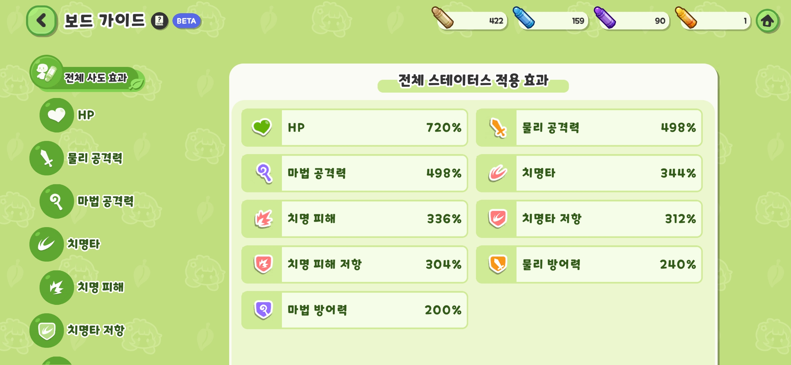Click the HP 720% stat row

[355, 128]
